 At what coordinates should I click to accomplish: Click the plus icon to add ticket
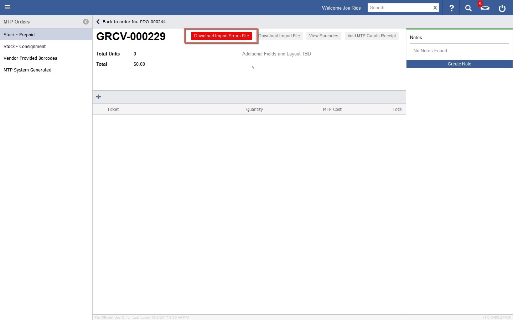tap(99, 97)
